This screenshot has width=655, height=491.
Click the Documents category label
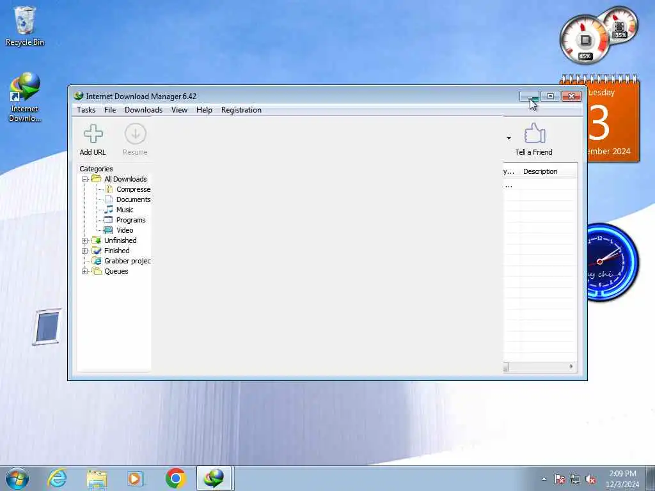pyautogui.click(x=133, y=199)
